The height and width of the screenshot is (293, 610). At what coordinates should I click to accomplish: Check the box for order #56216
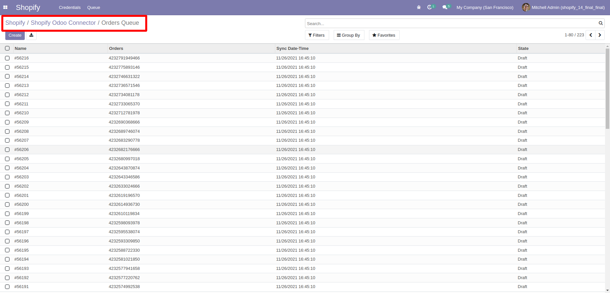(7, 58)
